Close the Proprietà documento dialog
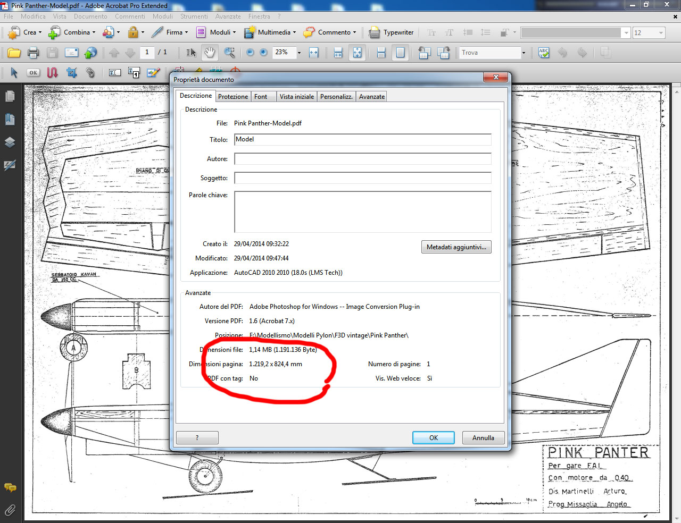This screenshot has width=681, height=523. click(496, 78)
